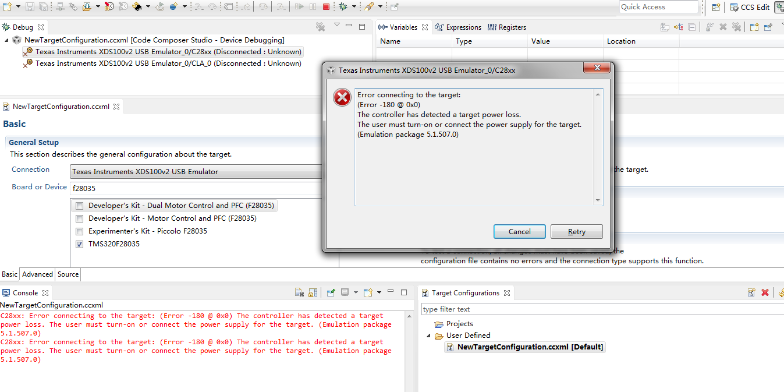Open the Debug bug icon dropdown arrow
This screenshot has height=392, width=784.
click(354, 6)
